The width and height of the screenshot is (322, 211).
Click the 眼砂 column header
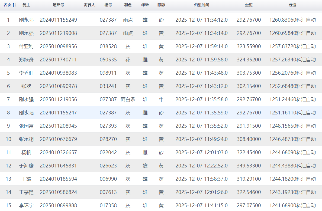(161, 5)
